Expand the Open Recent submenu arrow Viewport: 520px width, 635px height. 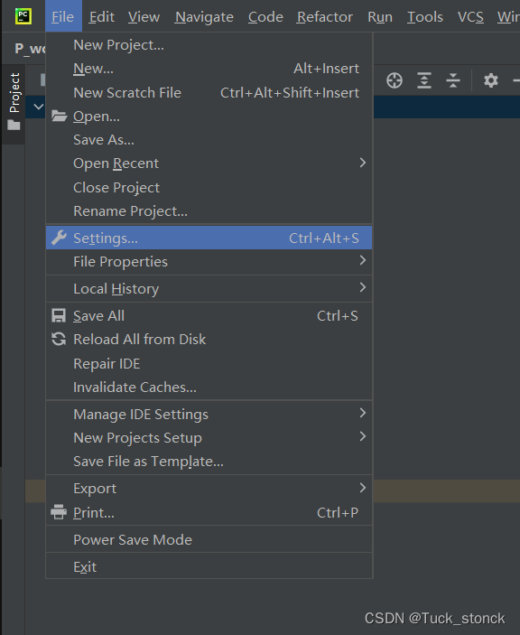click(x=362, y=163)
